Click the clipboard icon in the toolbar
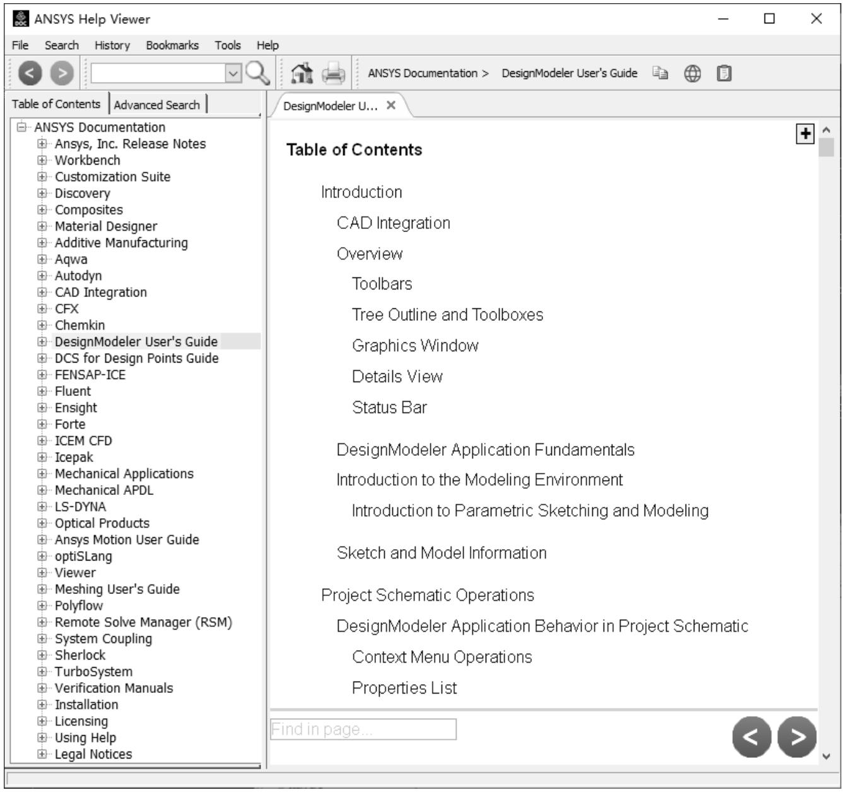 tap(724, 74)
